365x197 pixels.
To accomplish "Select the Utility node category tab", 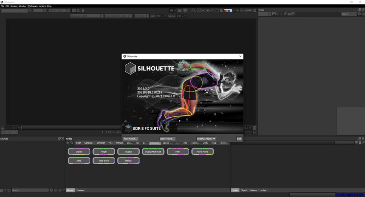I will coord(205,143).
